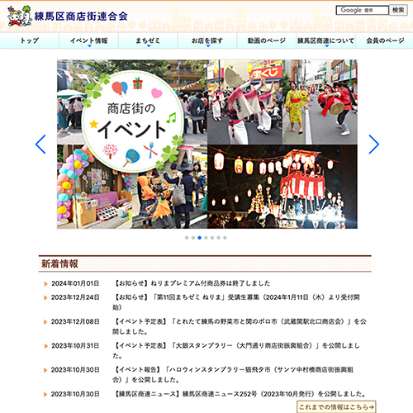Click the orange arrow beside 2023年12月08日

point(45,322)
